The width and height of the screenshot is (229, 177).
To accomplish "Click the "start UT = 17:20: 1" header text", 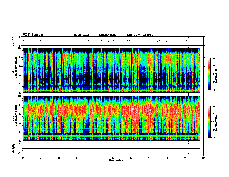I will 140,35.
